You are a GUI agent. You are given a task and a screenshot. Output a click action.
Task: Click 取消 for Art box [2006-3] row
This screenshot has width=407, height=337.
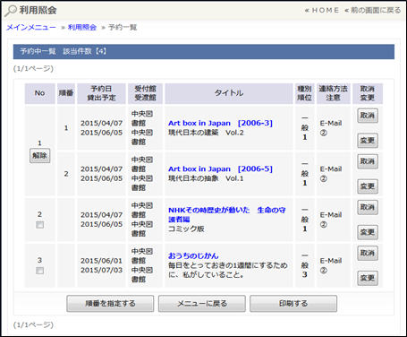coord(368,116)
